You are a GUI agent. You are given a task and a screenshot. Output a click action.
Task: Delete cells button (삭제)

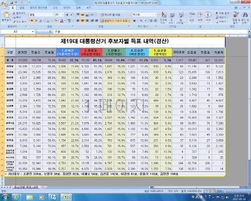200,17
